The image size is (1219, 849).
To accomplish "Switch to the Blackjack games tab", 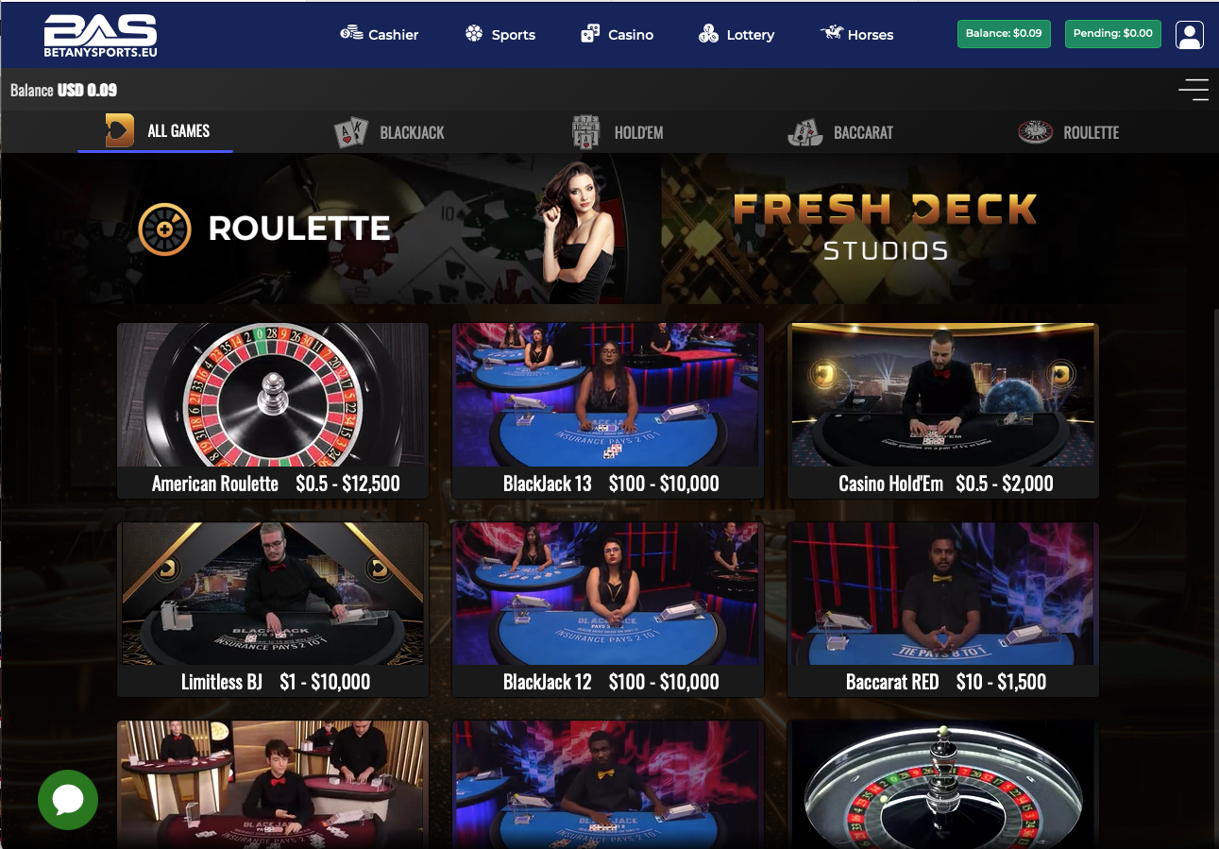I will 389,132.
